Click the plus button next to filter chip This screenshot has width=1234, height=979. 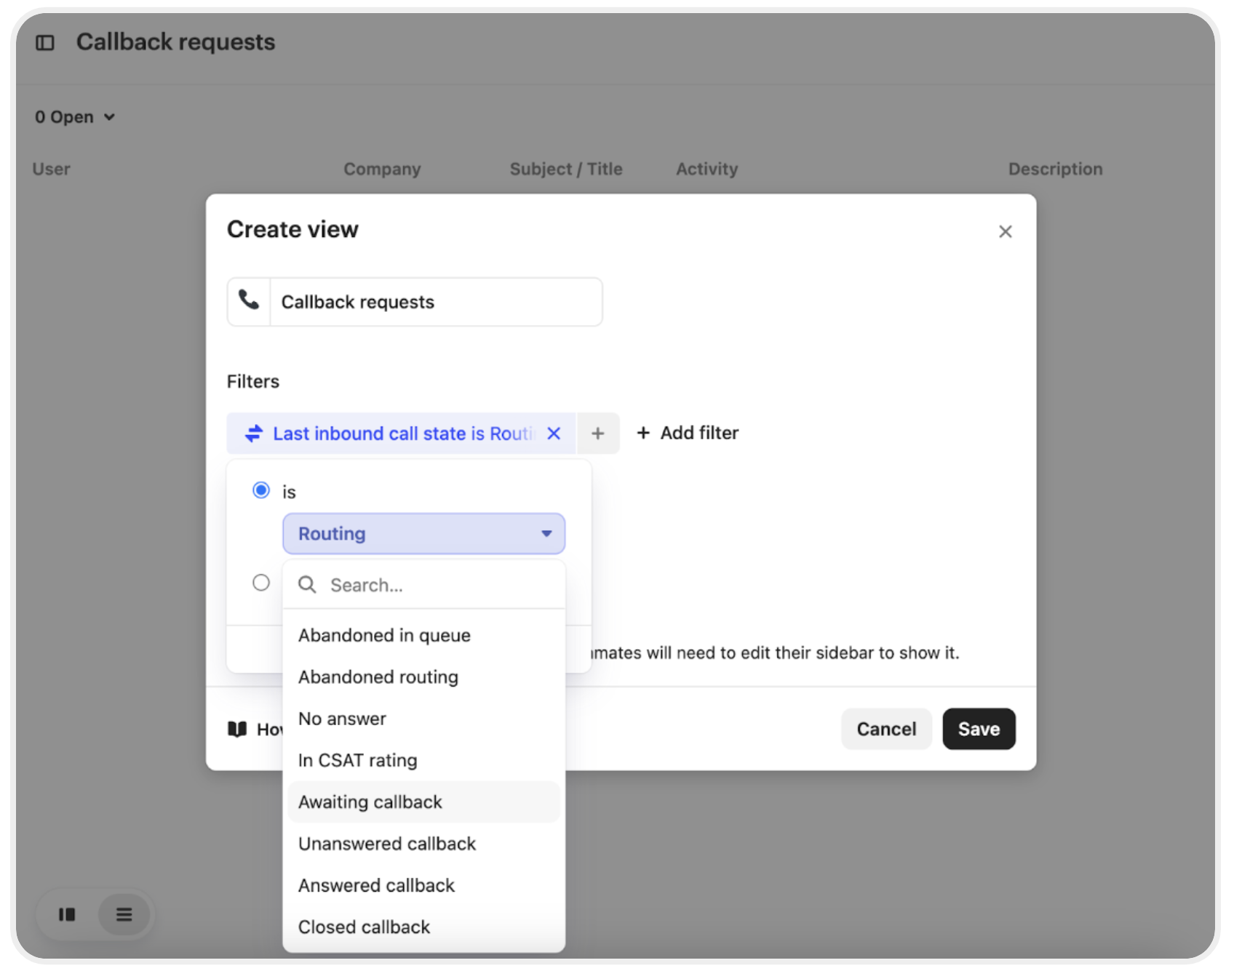tap(597, 433)
